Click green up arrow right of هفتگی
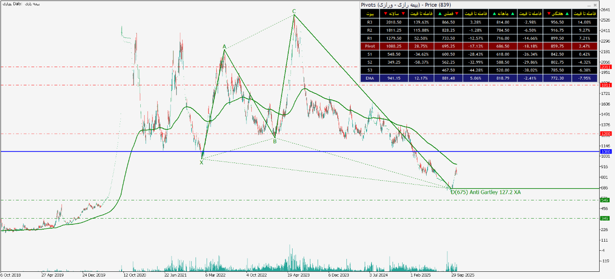 (566, 13)
